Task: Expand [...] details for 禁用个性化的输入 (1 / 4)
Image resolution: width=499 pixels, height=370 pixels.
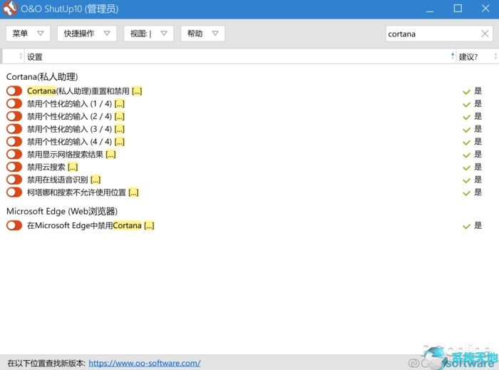Action: pyautogui.click(x=119, y=104)
